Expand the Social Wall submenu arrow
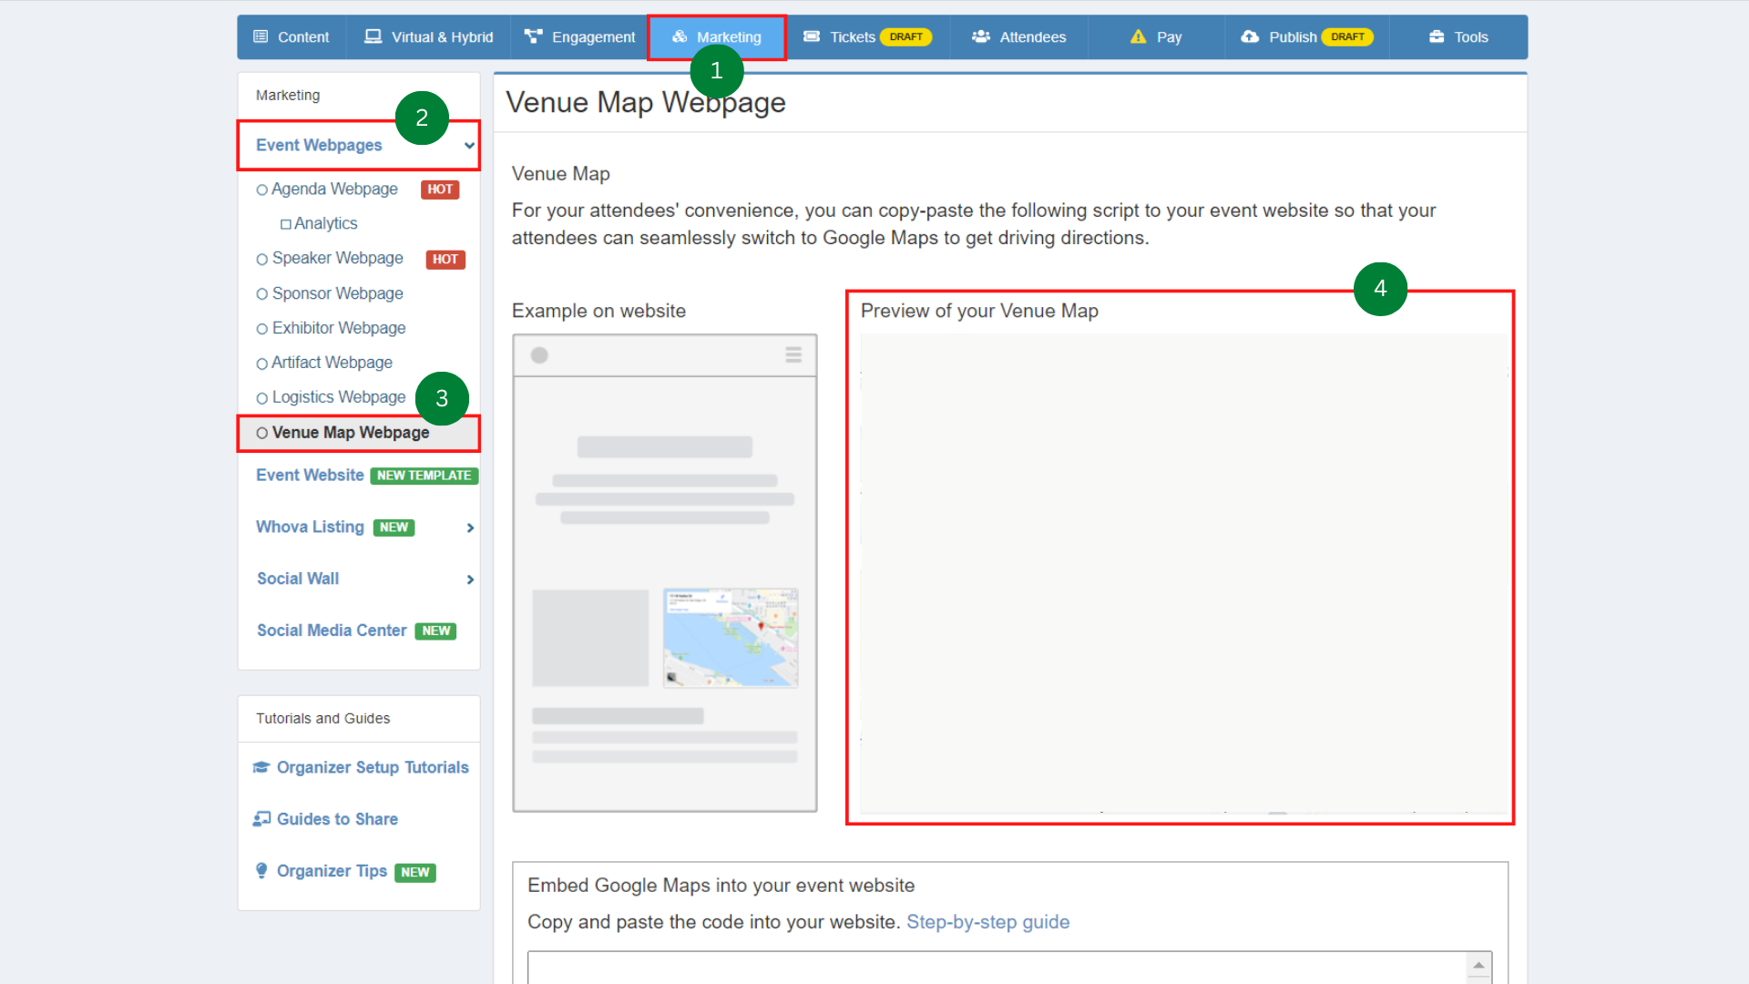The height and width of the screenshot is (984, 1749). [x=470, y=579]
